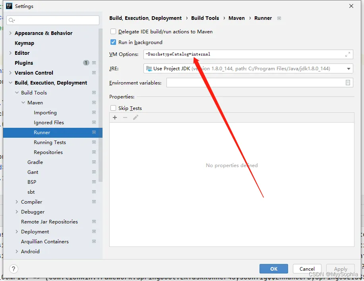Viewport: 364px width, 281px height.
Task: Open sbt settings page
Action: (31, 192)
